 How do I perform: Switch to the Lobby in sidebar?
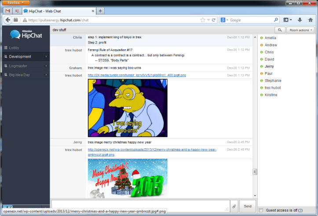[x=15, y=48]
